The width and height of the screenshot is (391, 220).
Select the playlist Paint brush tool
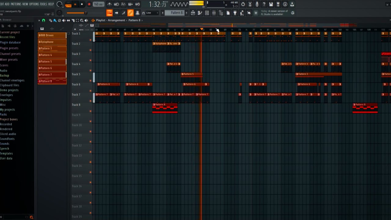[55, 20]
